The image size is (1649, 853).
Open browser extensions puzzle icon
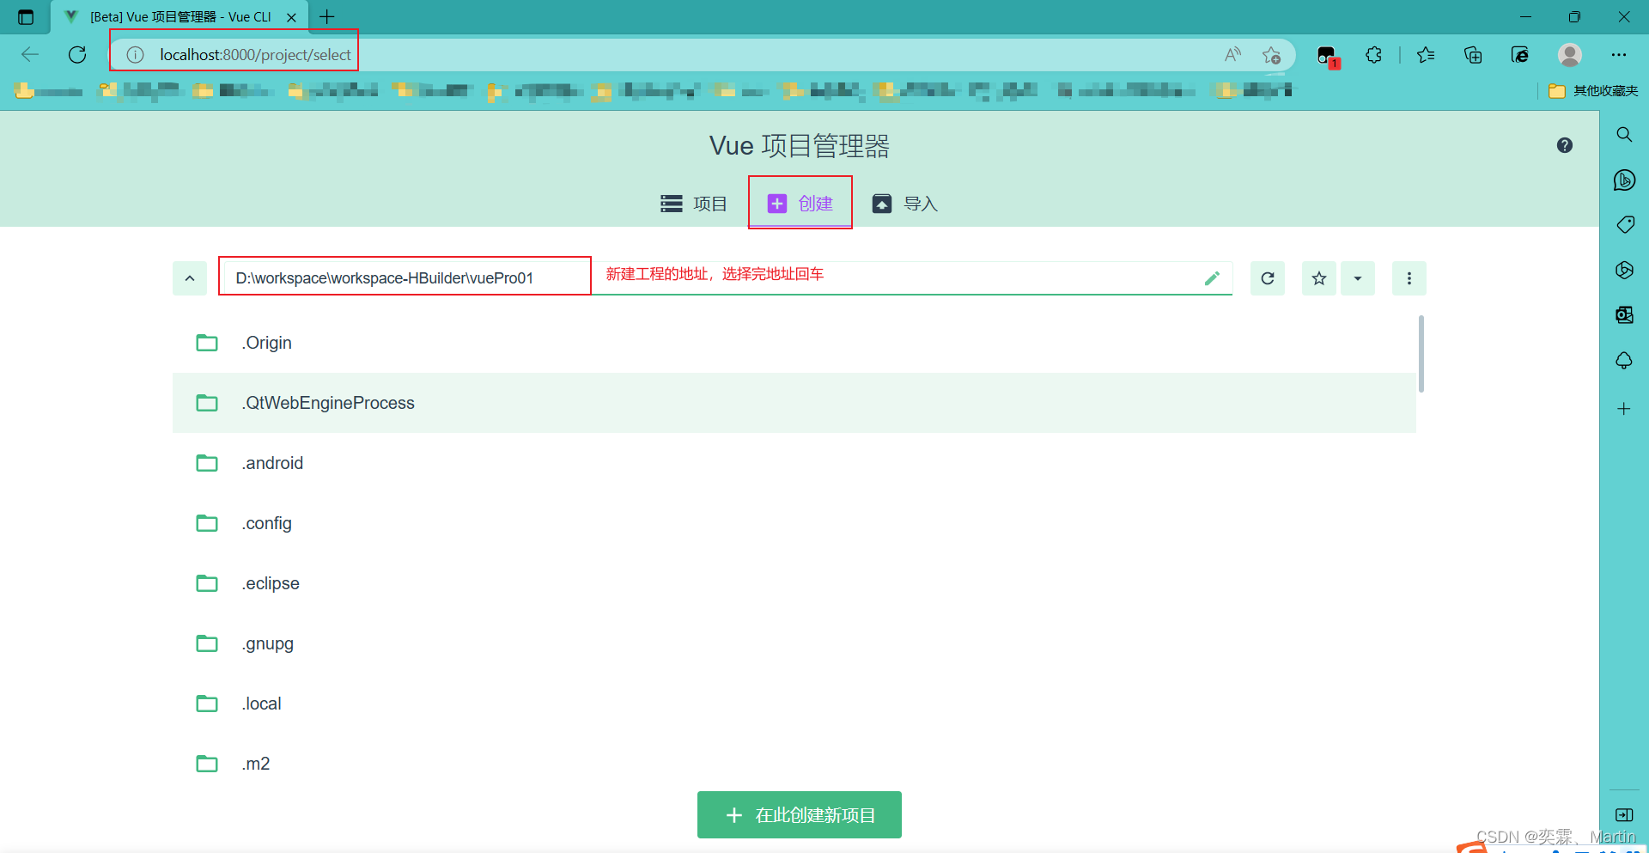tap(1373, 55)
